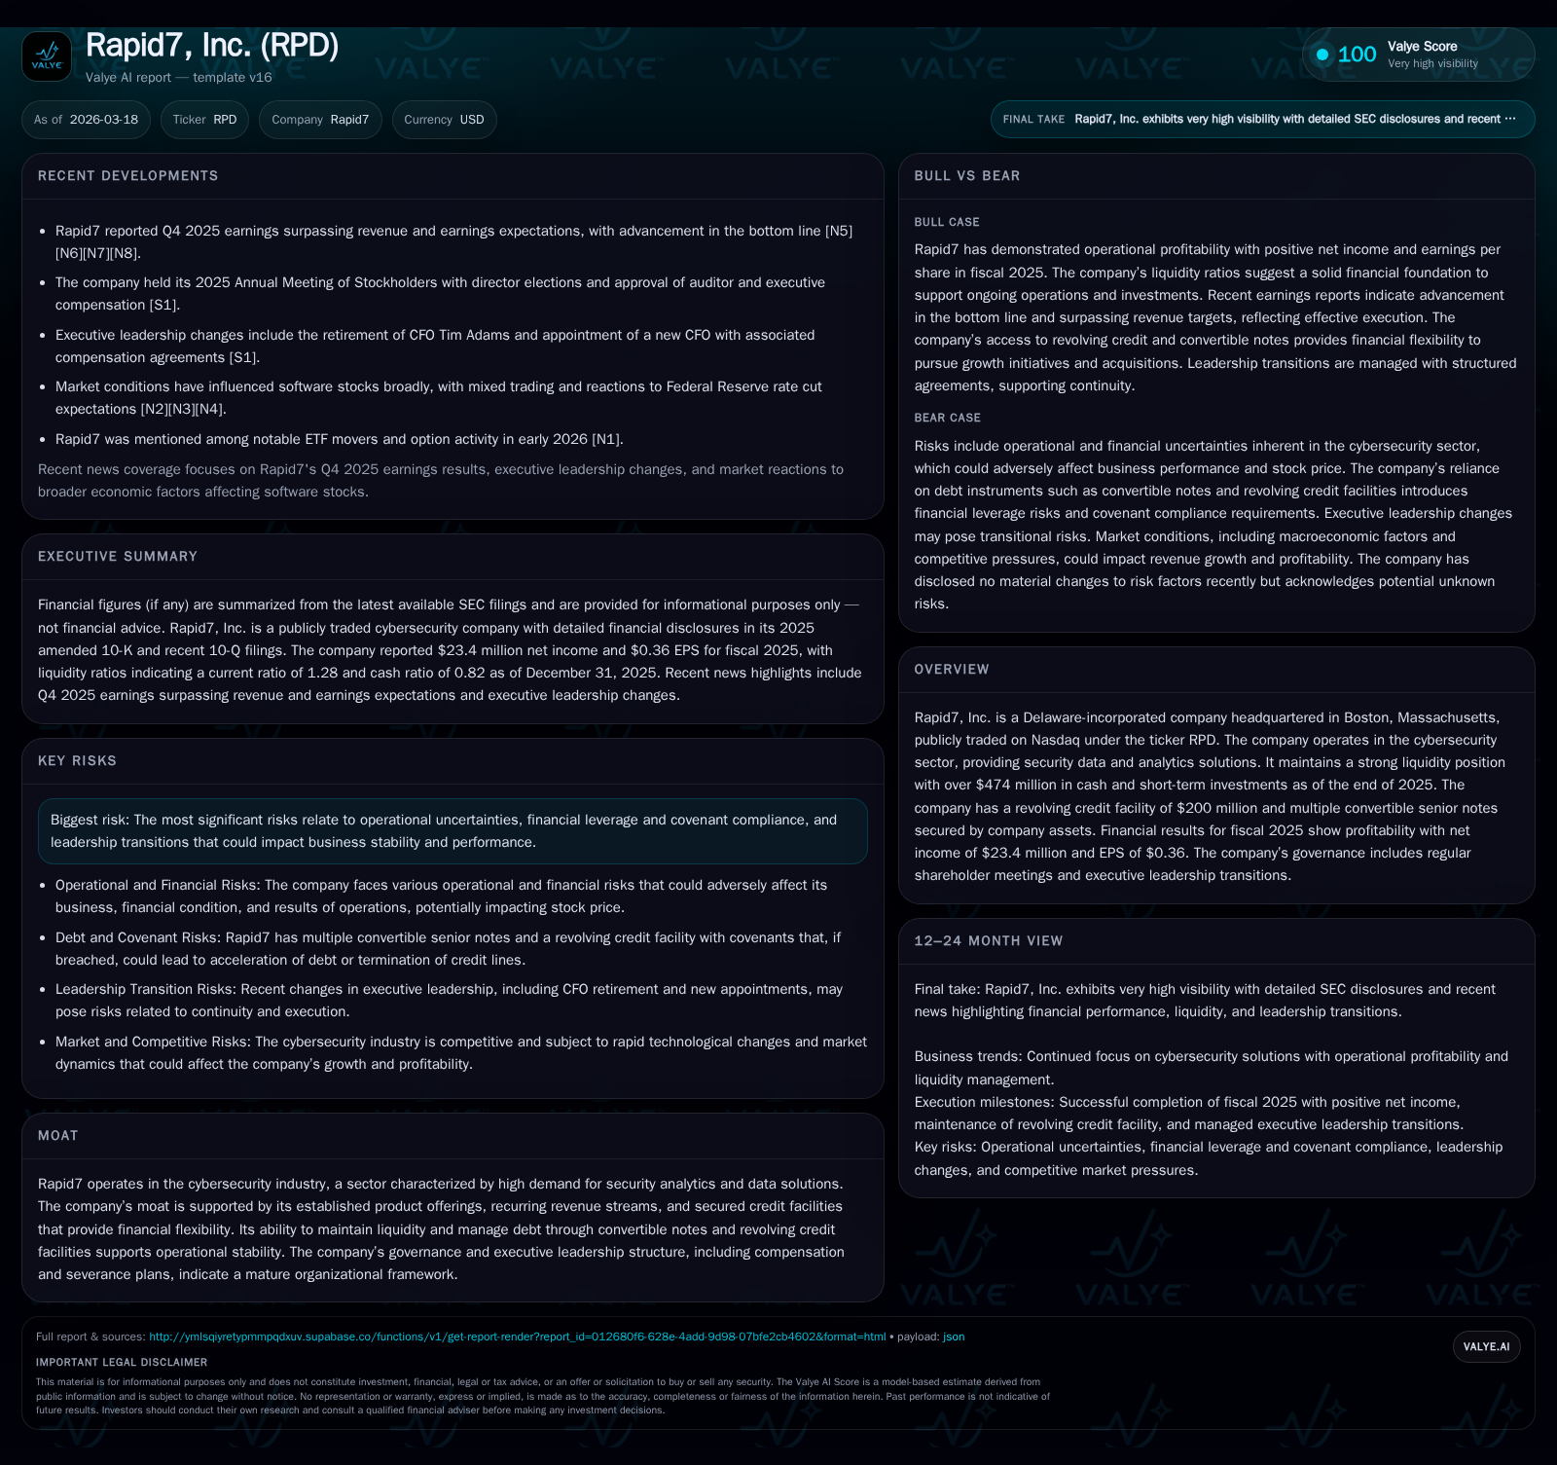Click the 'Business trends' line in 12–24 Month View
1557x1465 pixels.
click(x=1212, y=1068)
